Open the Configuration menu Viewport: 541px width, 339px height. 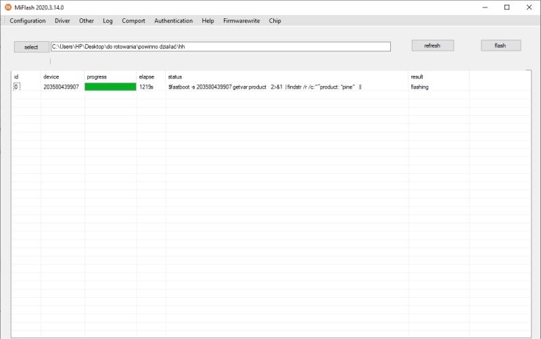click(28, 21)
